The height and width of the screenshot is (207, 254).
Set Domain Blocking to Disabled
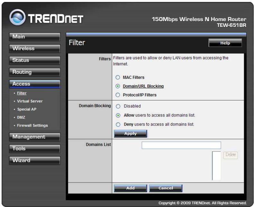tap(118, 106)
